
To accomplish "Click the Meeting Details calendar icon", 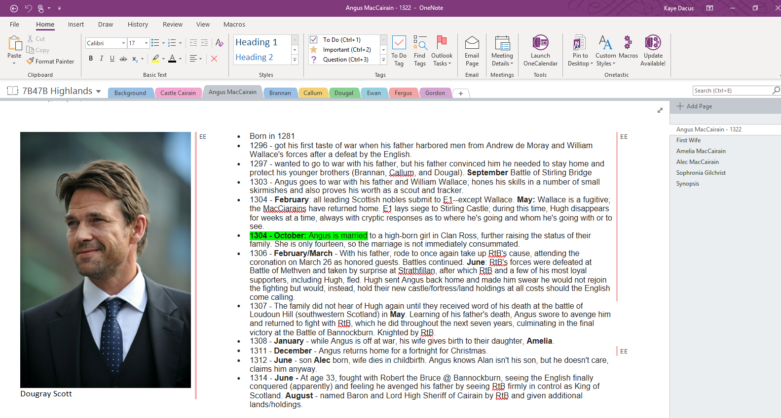I will click(502, 43).
